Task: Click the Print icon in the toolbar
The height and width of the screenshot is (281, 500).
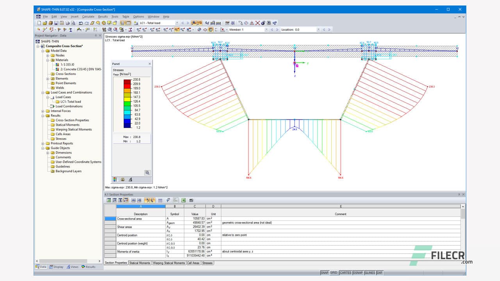Action: tap(67, 23)
